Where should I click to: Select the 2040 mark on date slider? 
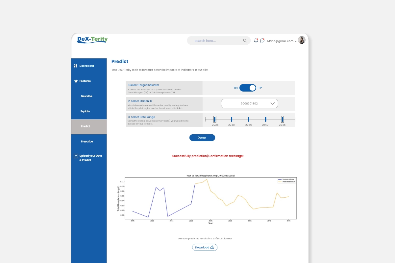tap(266, 119)
